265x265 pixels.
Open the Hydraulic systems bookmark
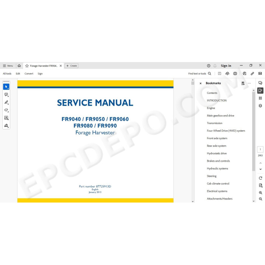tap(218, 168)
